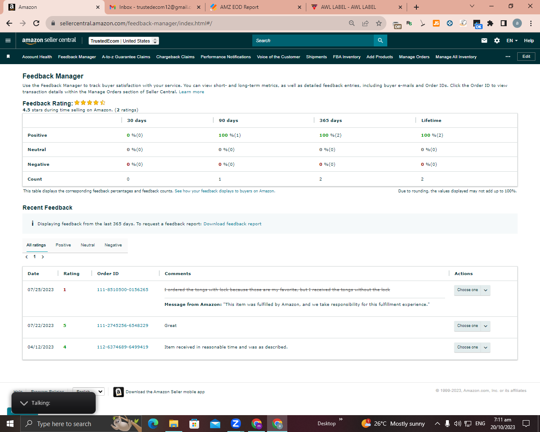Image resolution: width=540 pixels, height=432 pixels.
Task: Switch to the All ratings tab
Action: 36,245
